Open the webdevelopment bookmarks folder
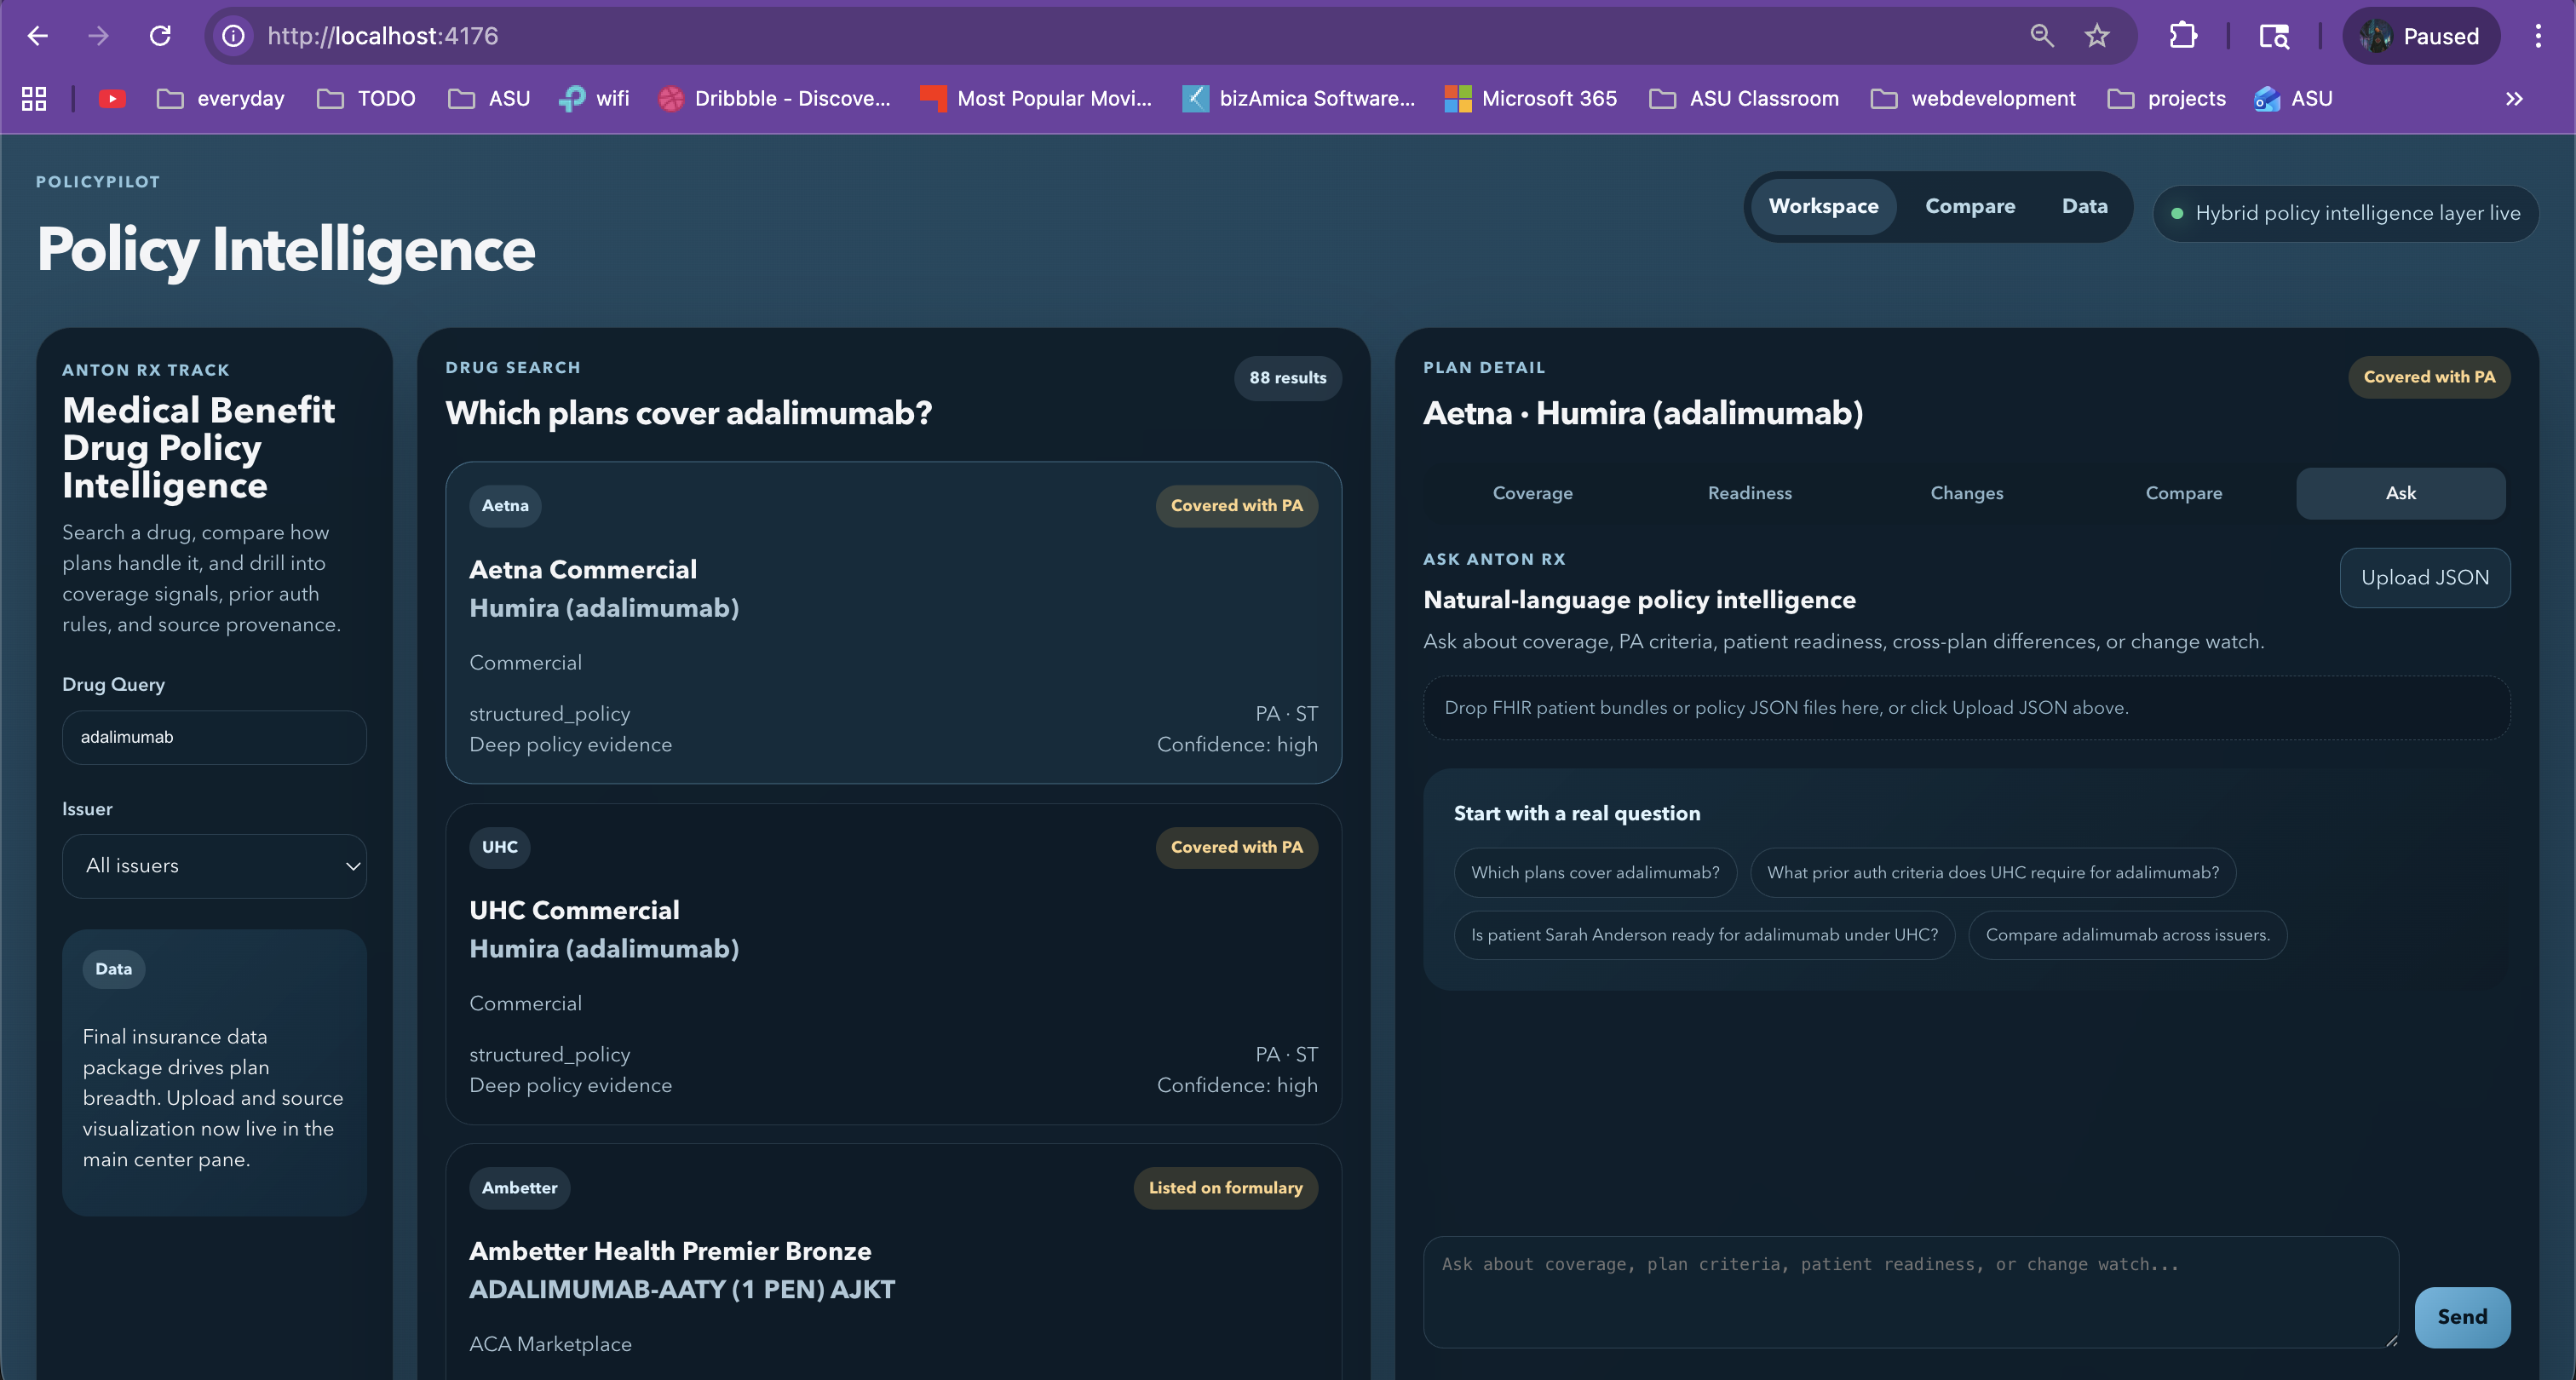The image size is (2576, 1380). point(1973,98)
